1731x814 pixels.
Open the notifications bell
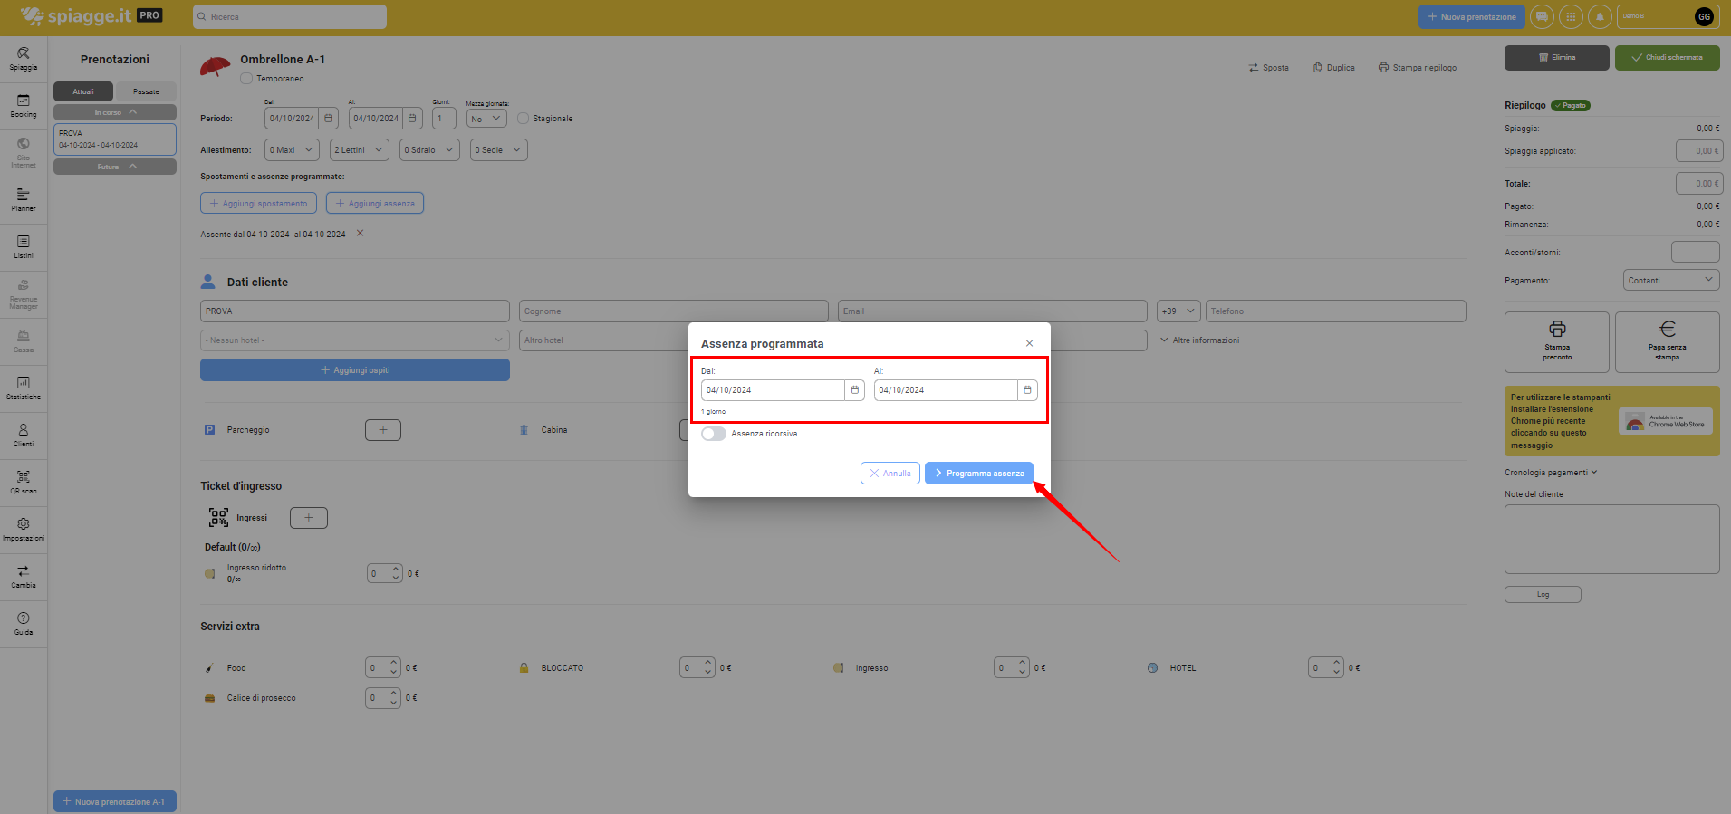[1600, 16]
